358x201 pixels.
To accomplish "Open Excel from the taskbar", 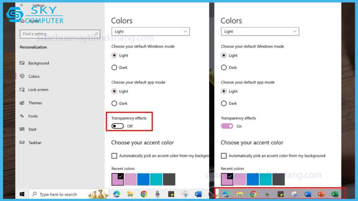I will [x=335, y=194].
